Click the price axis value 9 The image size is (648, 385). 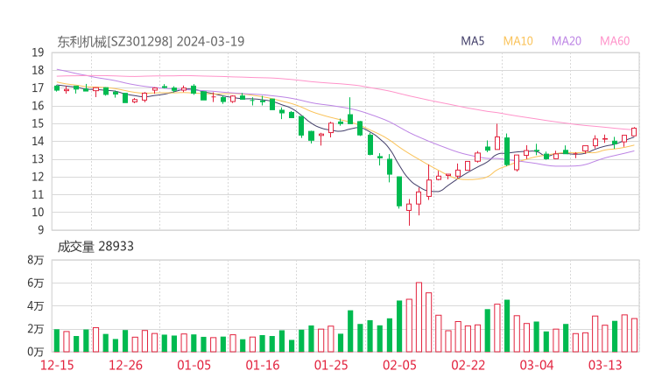pyautogui.click(x=40, y=229)
